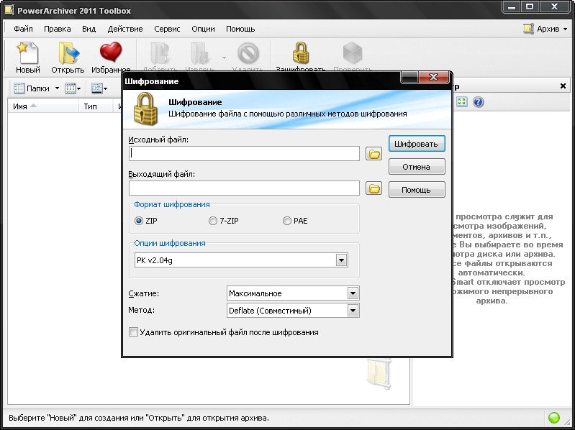Click the green status indicator in status bar
The height and width of the screenshot is (430, 575).
(554, 418)
